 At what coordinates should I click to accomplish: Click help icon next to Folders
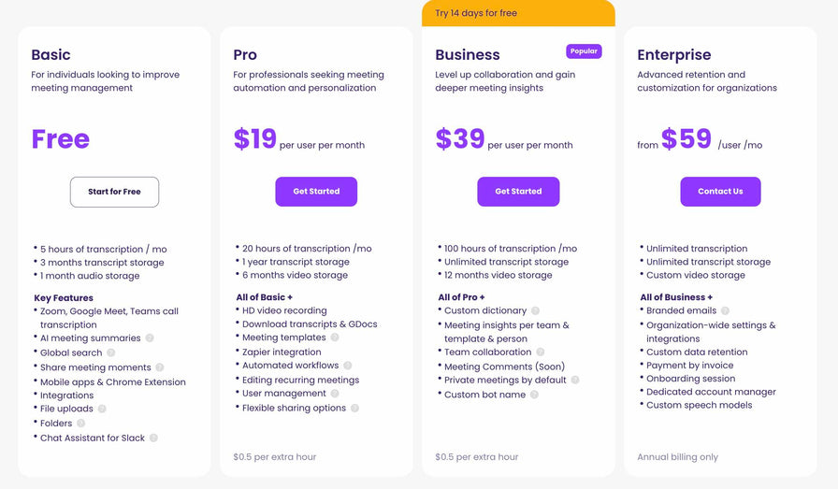tap(80, 424)
